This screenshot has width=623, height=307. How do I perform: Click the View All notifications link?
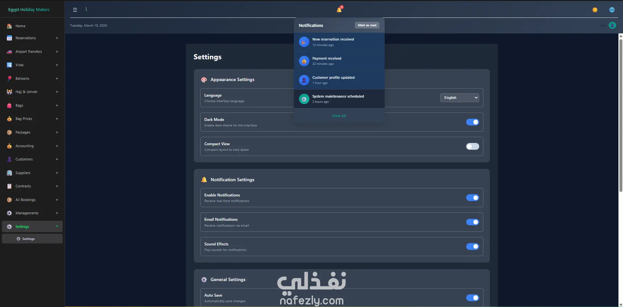339,116
